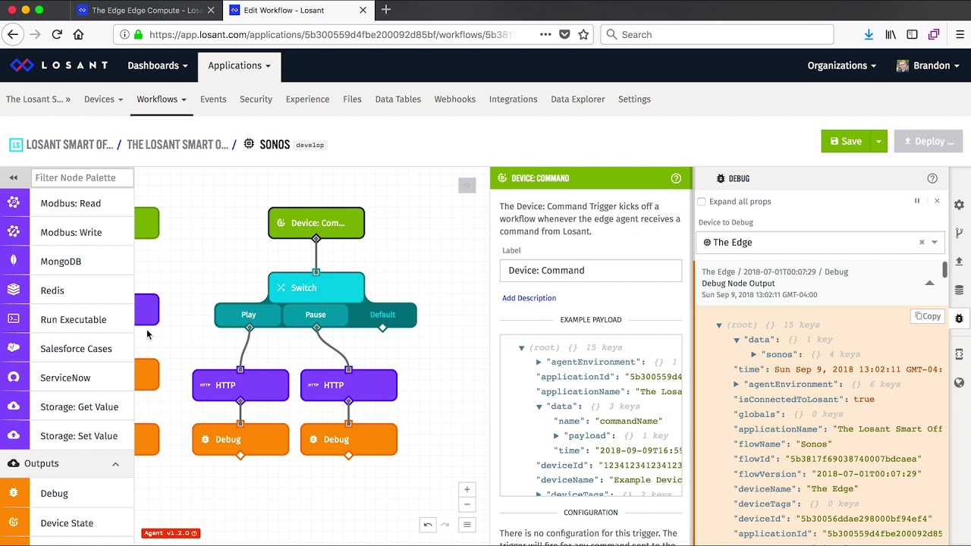Open the Devices menu

tap(103, 99)
